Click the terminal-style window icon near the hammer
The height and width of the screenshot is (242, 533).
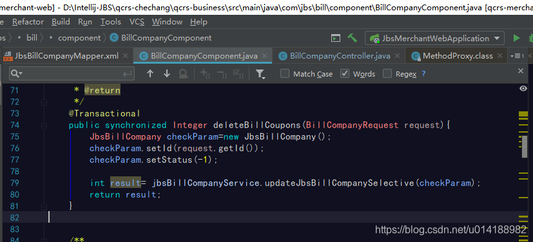point(336,39)
